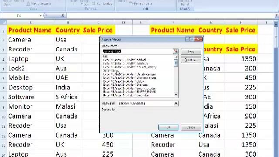
Task: Select macro entry ending empty_quotes
Action: point(129,88)
